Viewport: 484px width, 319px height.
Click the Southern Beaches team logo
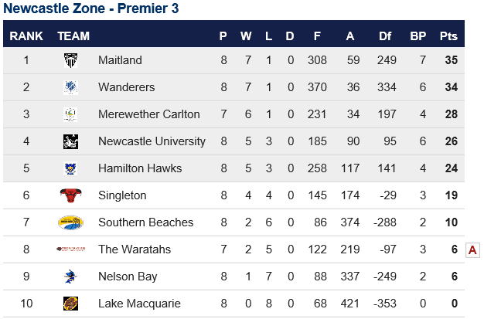[x=70, y=222]
